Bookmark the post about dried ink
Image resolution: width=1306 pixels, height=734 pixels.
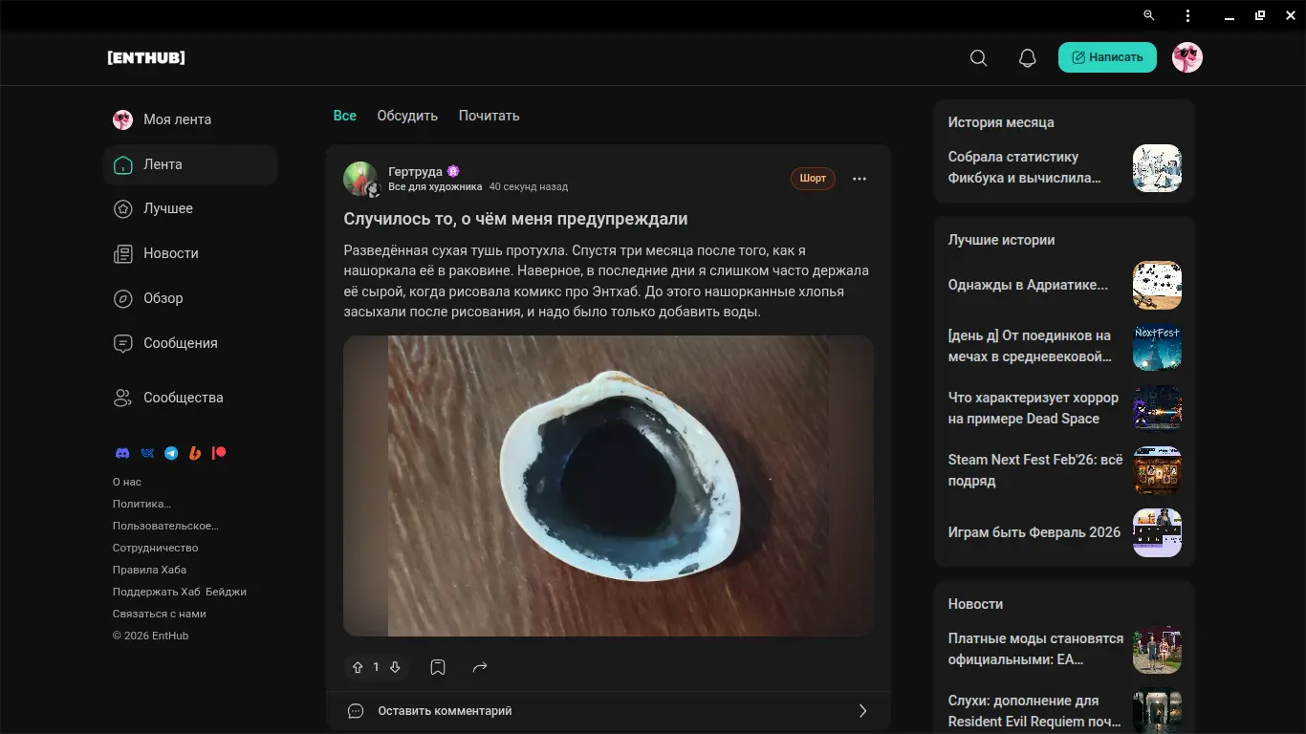click(438, 667)
